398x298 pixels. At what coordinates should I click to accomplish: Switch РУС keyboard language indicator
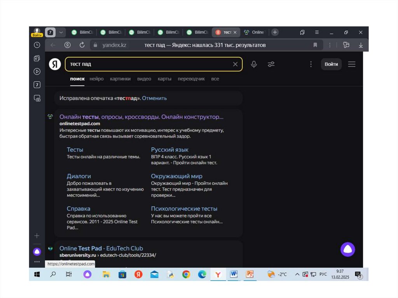tap(323, 274)
